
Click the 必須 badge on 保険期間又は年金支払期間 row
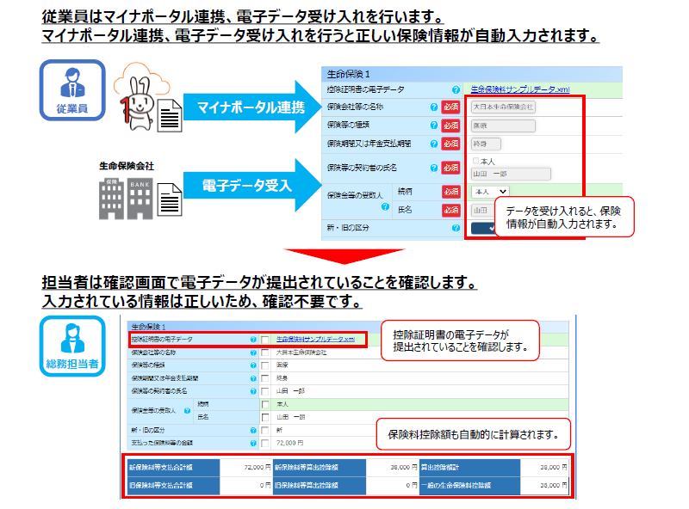click(x=450, y=144)
